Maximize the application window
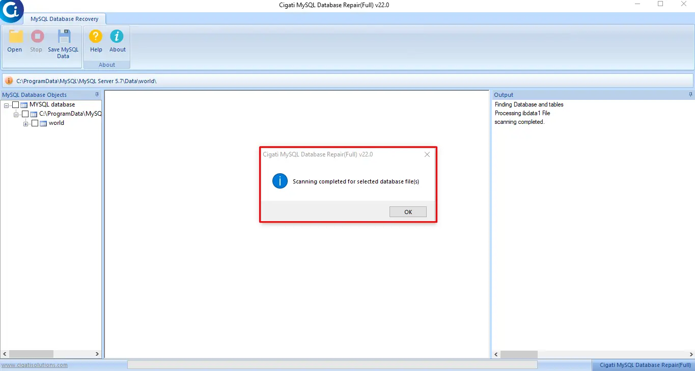 [660, 4]
